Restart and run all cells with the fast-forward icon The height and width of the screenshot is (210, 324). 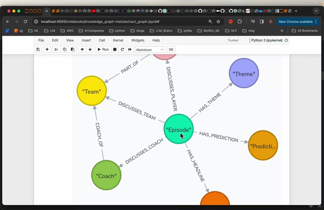click(130, 49)
